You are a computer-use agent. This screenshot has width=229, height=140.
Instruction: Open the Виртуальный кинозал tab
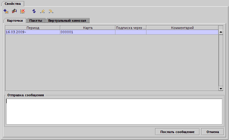pyautogui.click(x=67, y=21)
